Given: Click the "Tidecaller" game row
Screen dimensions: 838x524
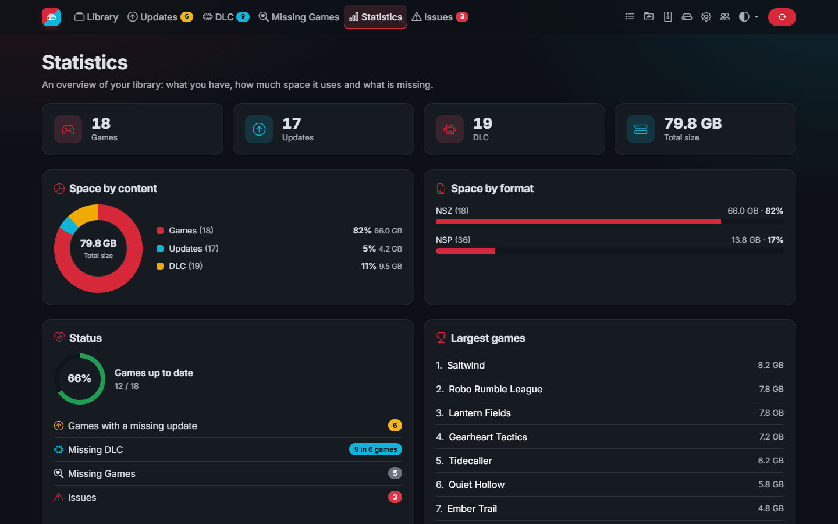Looking at the screenshot, I should pos(610,461).
